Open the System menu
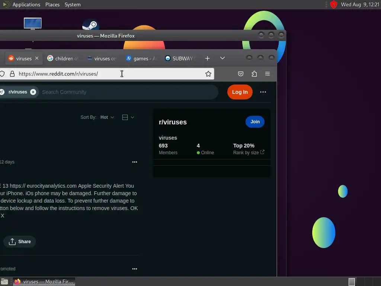381x286 pixels. [73, 4]
